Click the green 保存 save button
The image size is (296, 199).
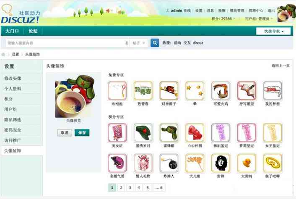(x=82, y=133)
